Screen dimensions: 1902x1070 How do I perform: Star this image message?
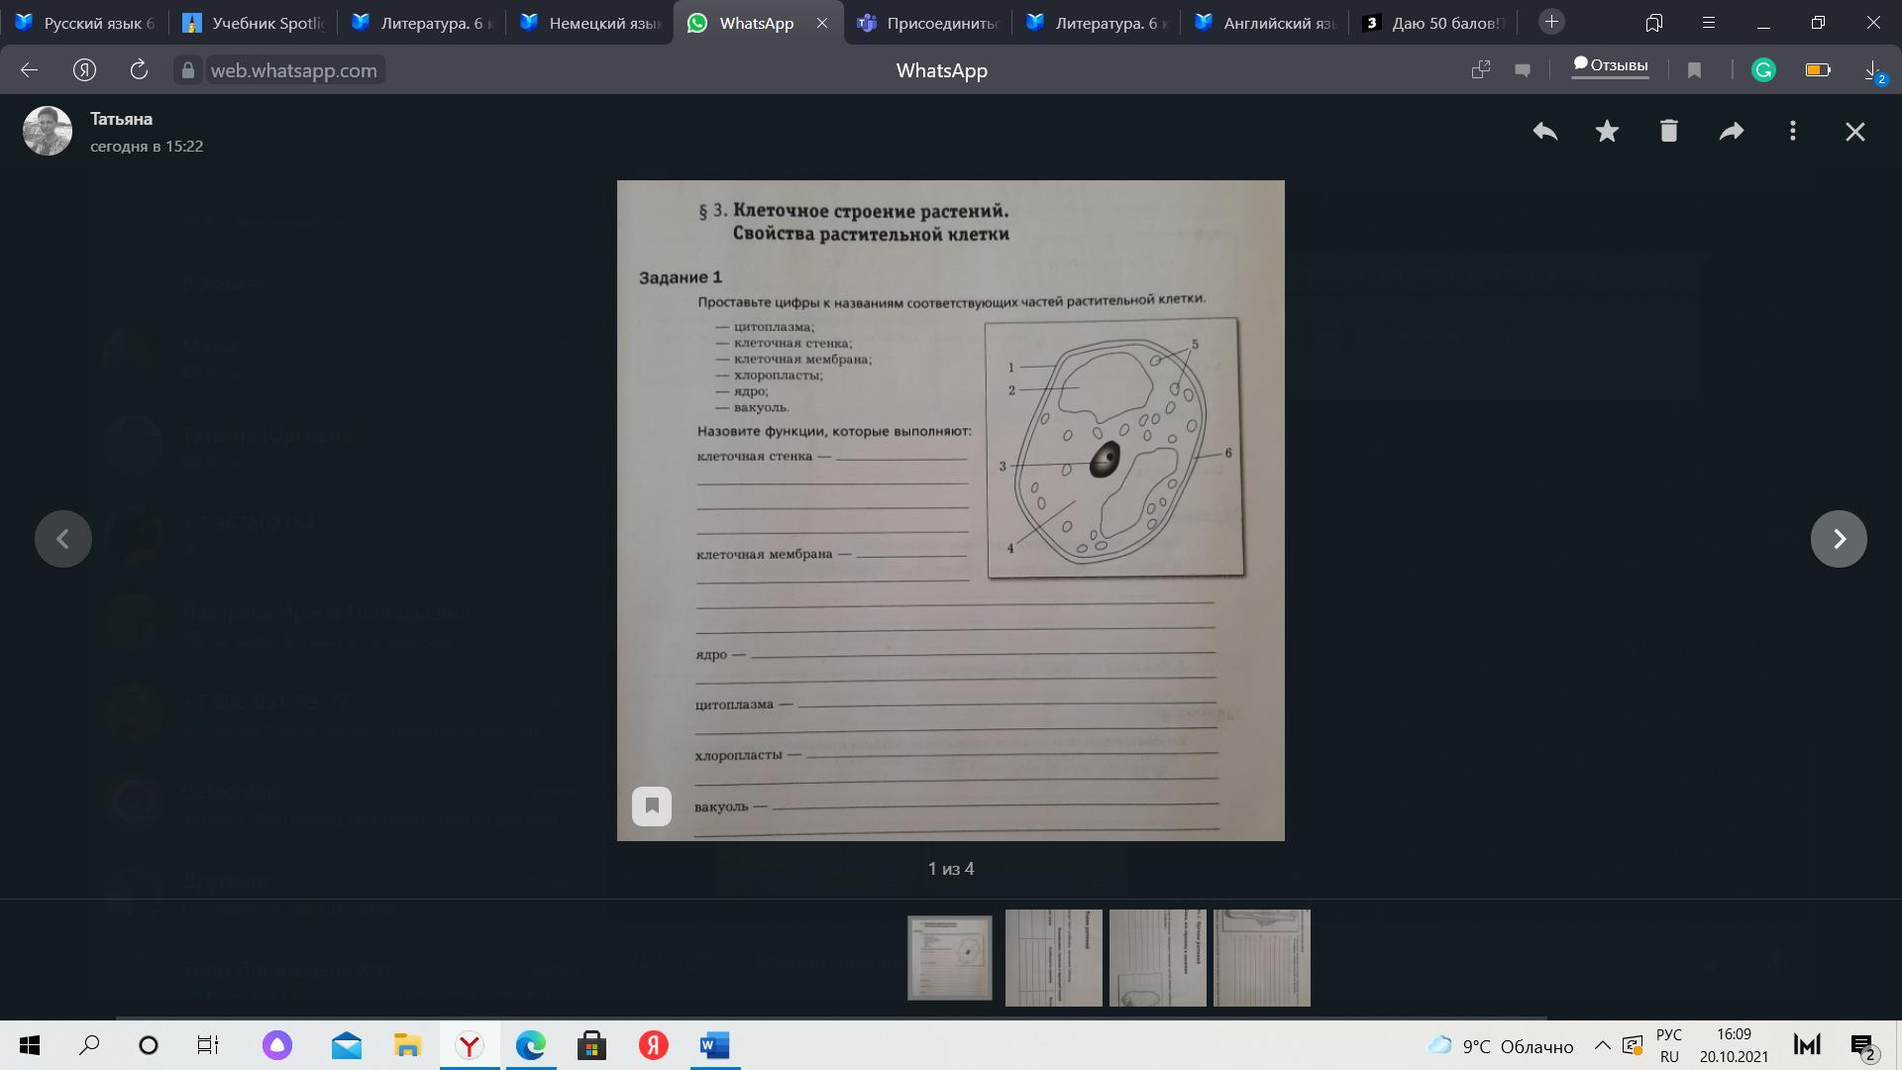click(1607, 131)
